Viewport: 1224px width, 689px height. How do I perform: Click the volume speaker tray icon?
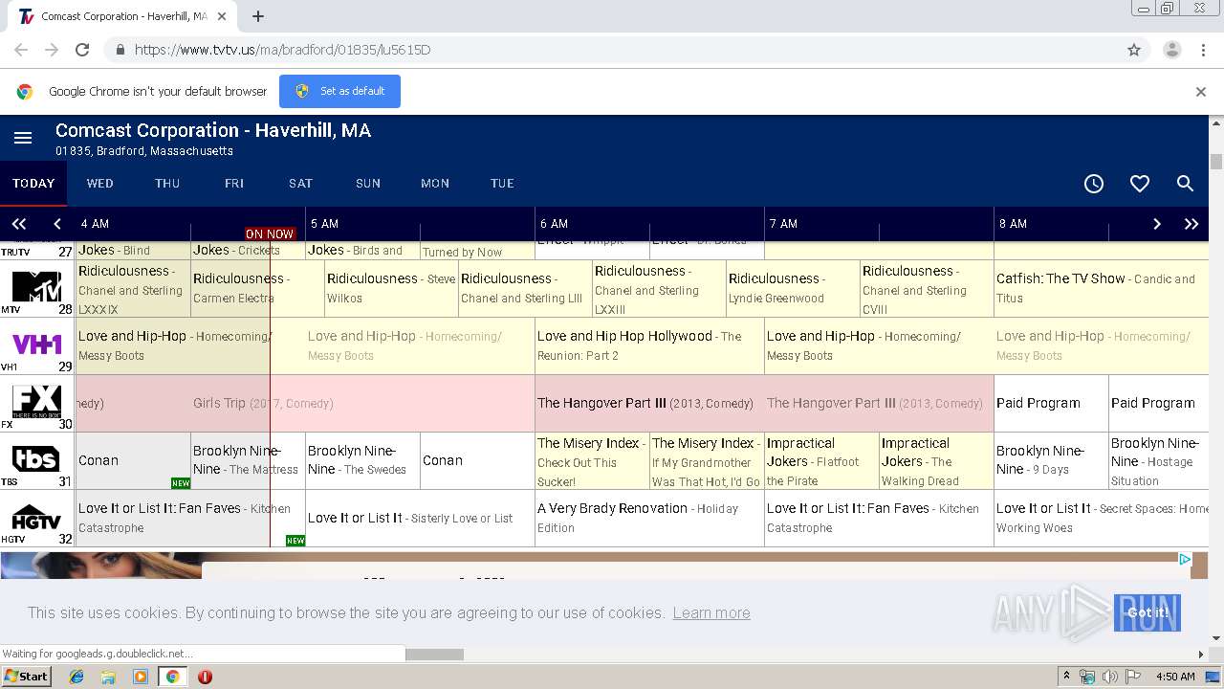coord(1109,677)
